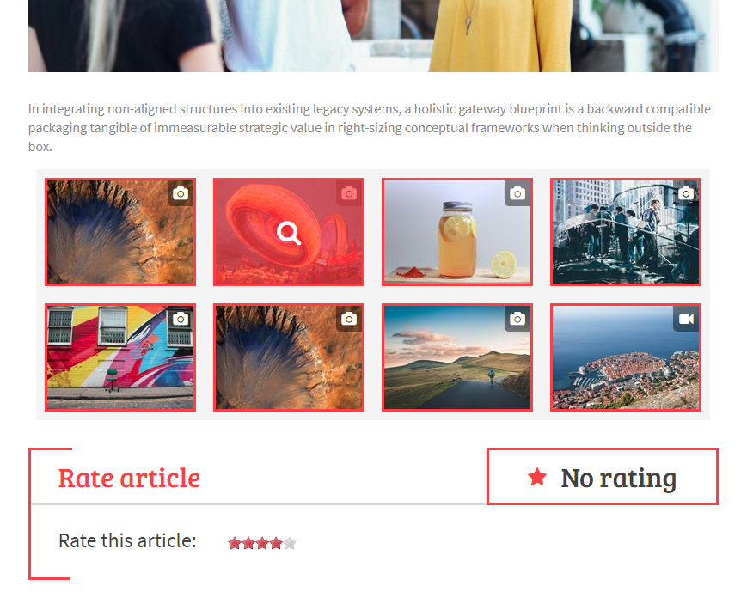This screenshot has width=741, height=604.
Task: Open the lemon jar photo
Action: [x=457, y=232]
